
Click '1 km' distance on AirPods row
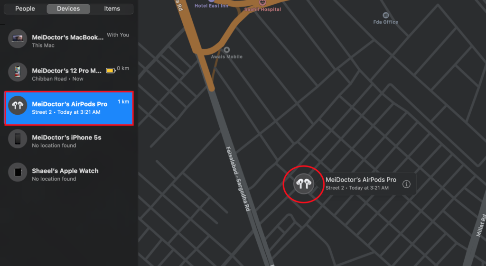123,101
